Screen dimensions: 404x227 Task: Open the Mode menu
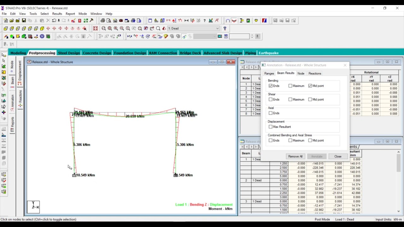click(x=83, y=14)
